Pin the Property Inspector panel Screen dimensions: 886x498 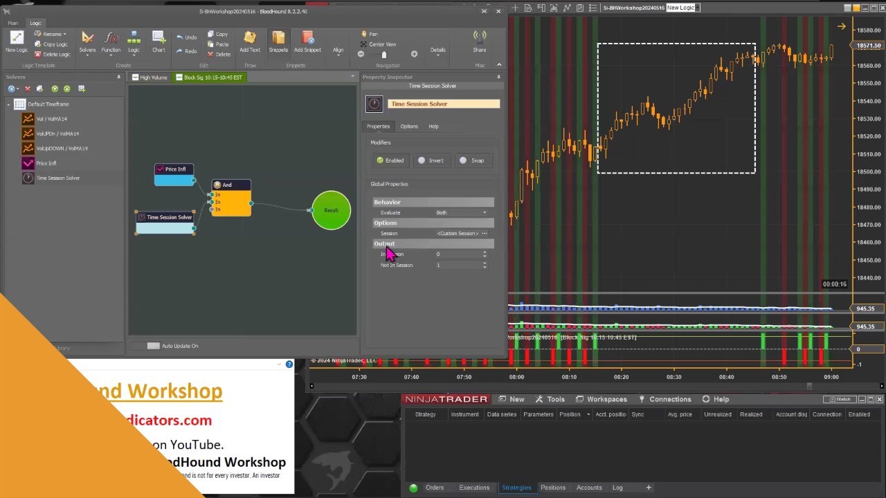(x=498, y=77)
